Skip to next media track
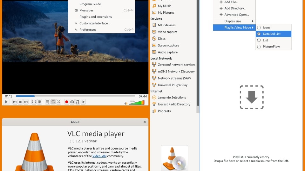 [x=26, y=102]
